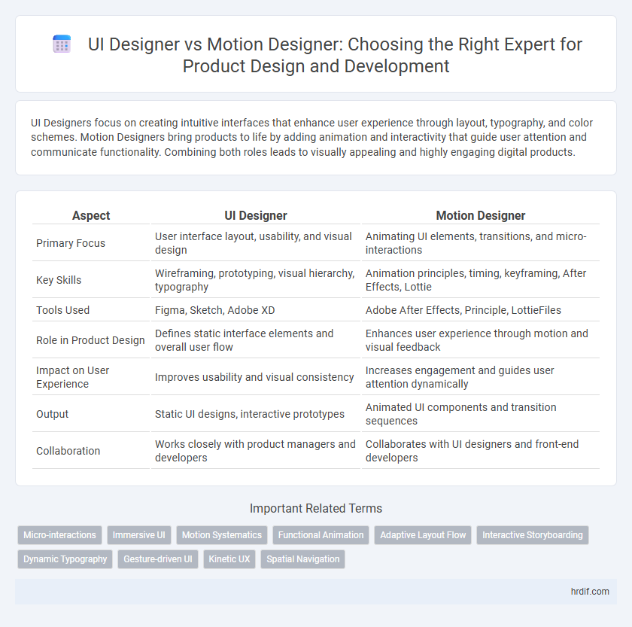This screenshot has height=627, width=632.
Task: Select the Interactive Storyboarding tag
Action: (x=533, y=535)
